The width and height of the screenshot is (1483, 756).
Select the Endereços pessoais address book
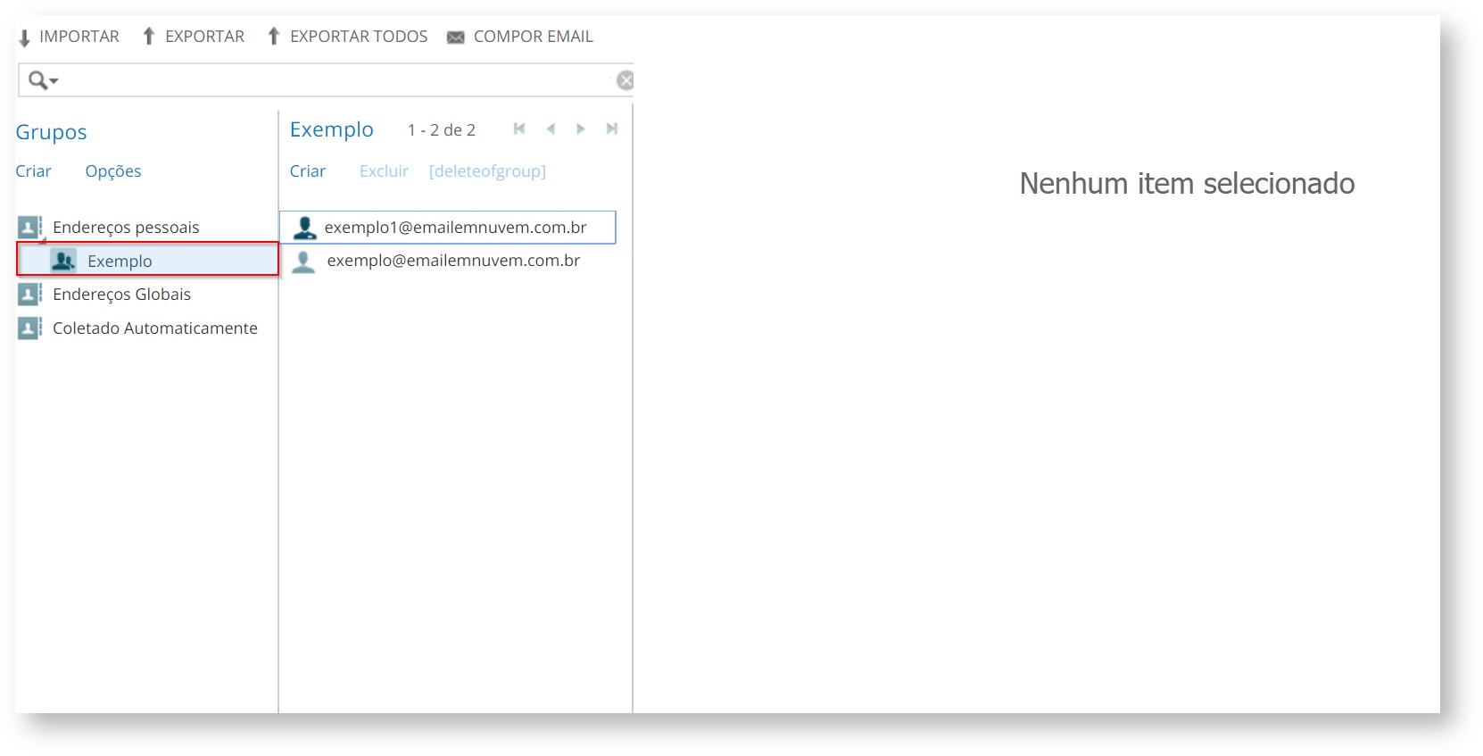coord(126,228)
